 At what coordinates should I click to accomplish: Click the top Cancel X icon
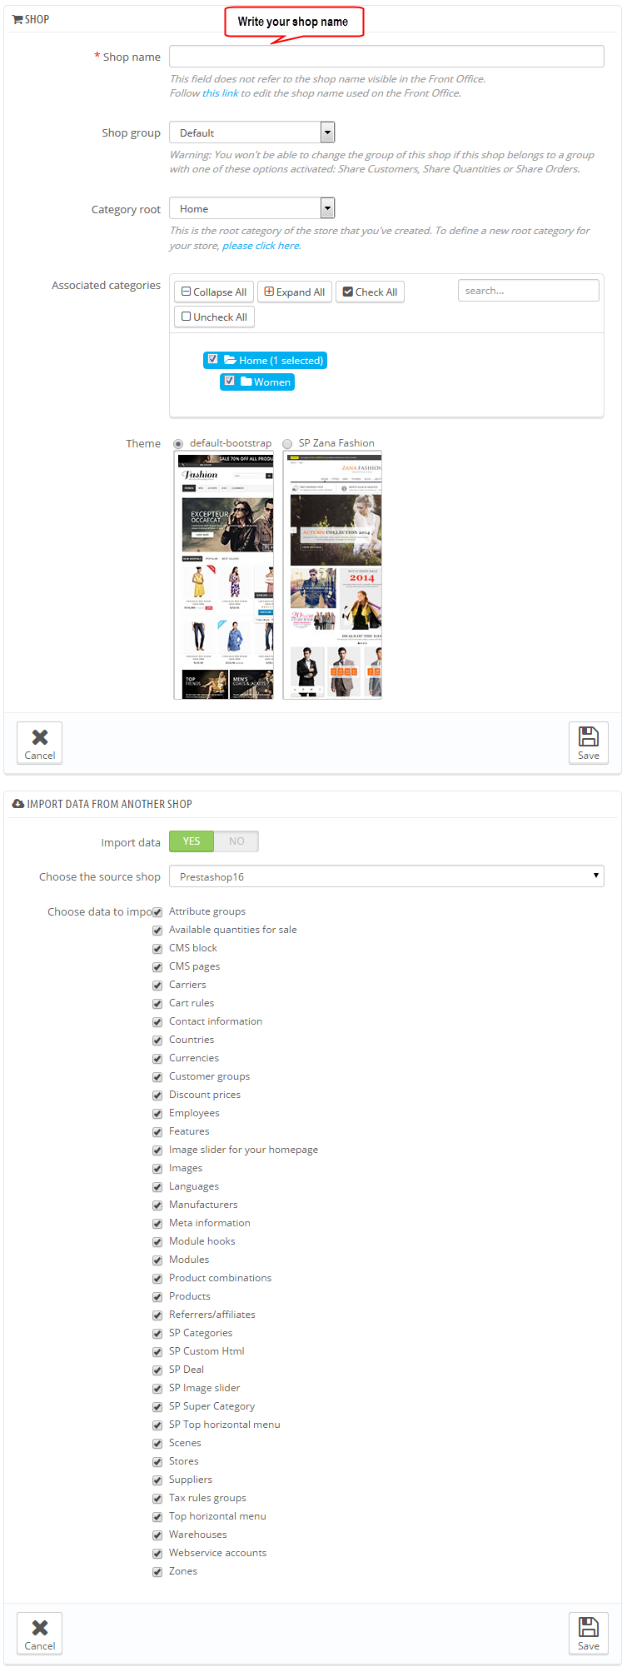(x=40, y=736)
